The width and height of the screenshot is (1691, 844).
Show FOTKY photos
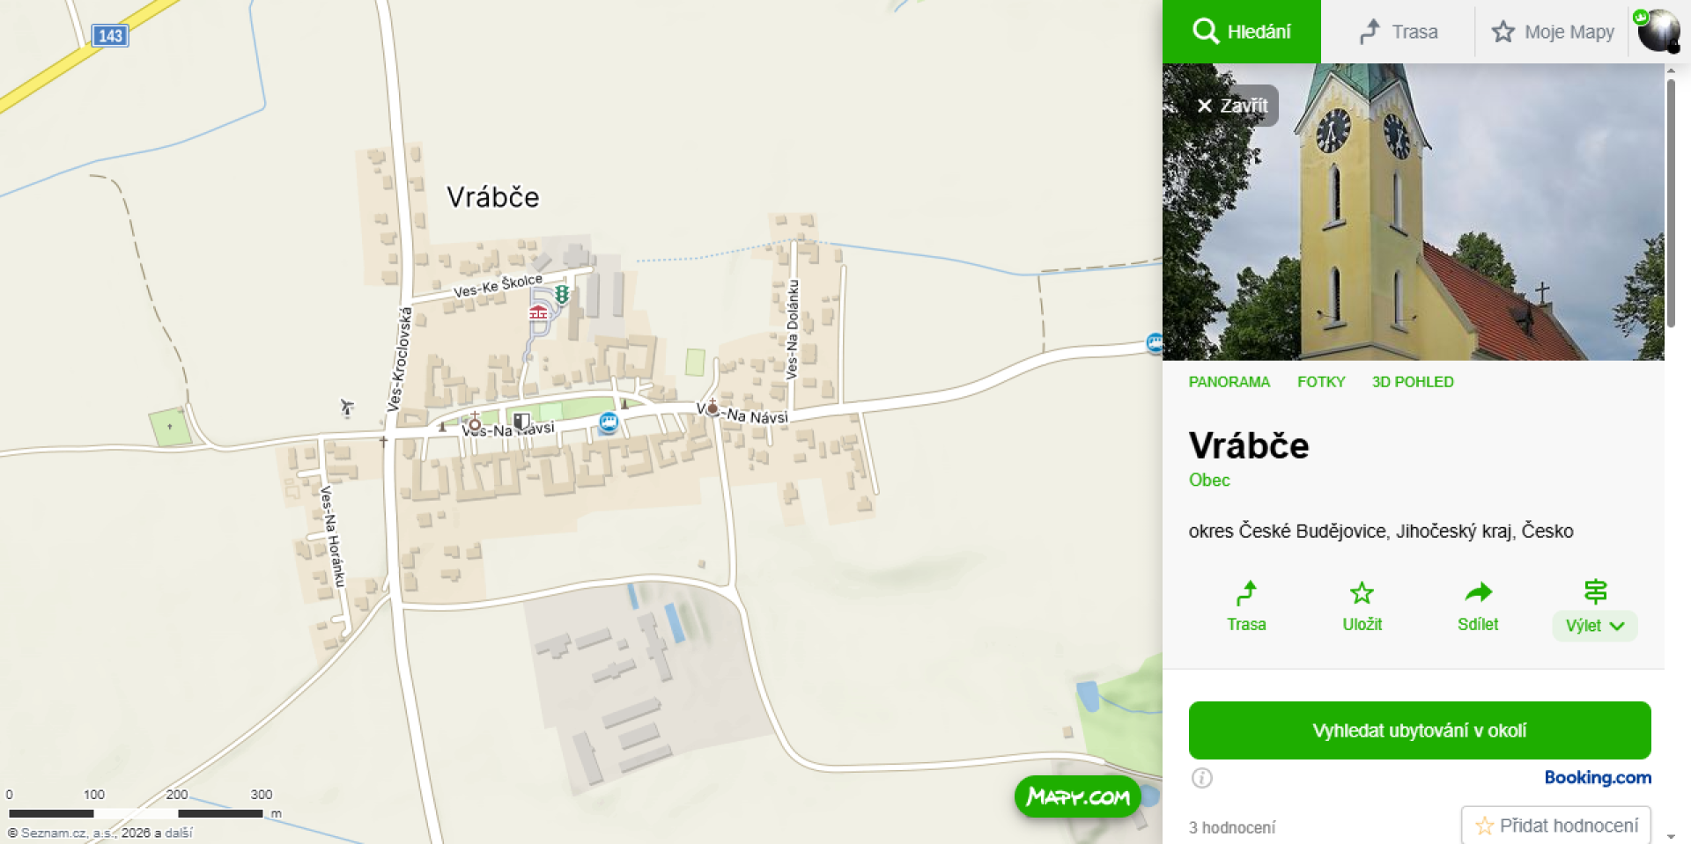[1321, 382]
